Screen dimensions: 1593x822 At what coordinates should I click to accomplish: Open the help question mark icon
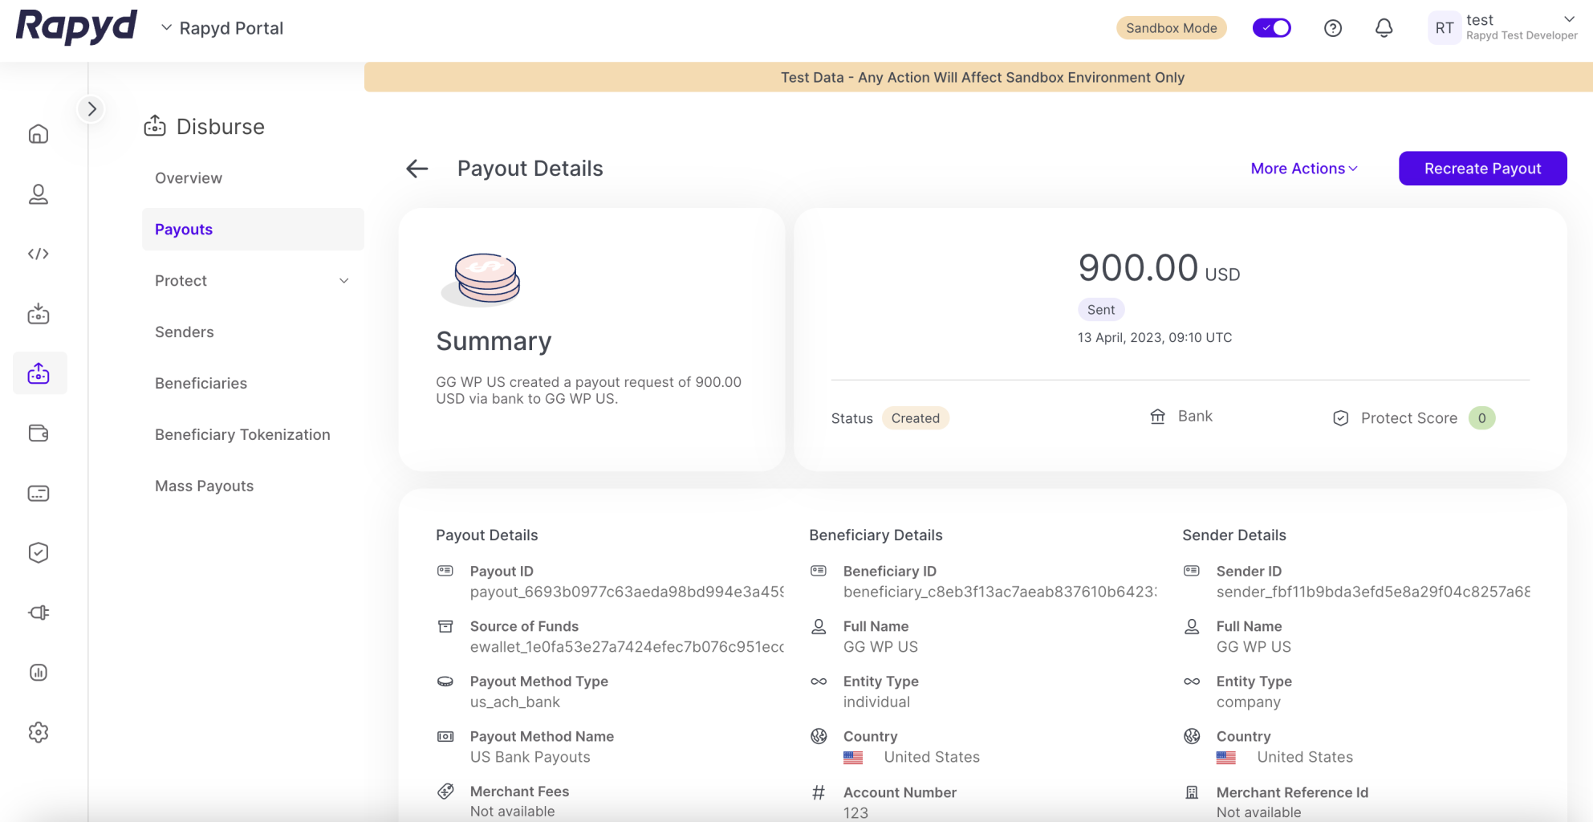[1332, 28]
